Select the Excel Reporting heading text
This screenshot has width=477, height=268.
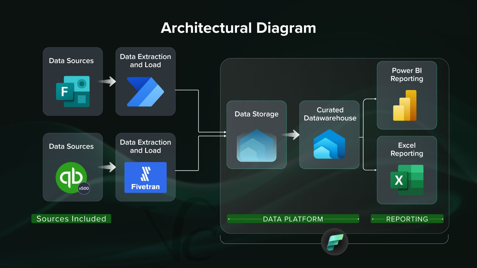click(x=407, y=149)
